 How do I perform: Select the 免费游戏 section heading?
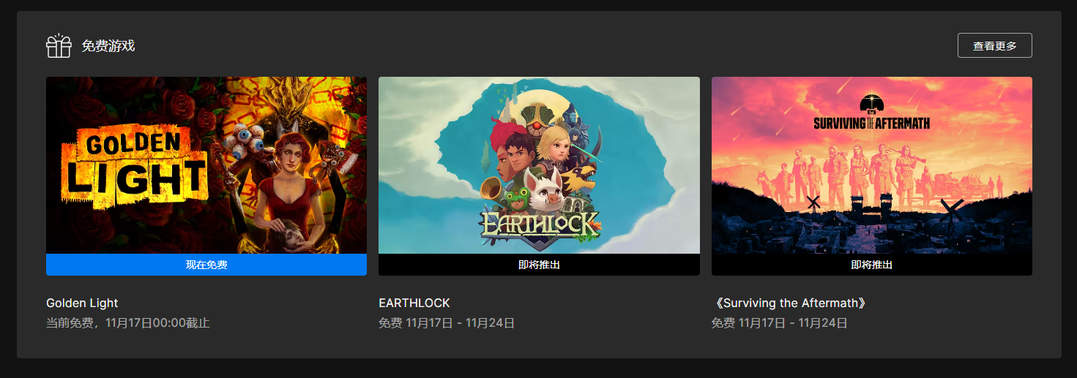(x=108, y=46)
